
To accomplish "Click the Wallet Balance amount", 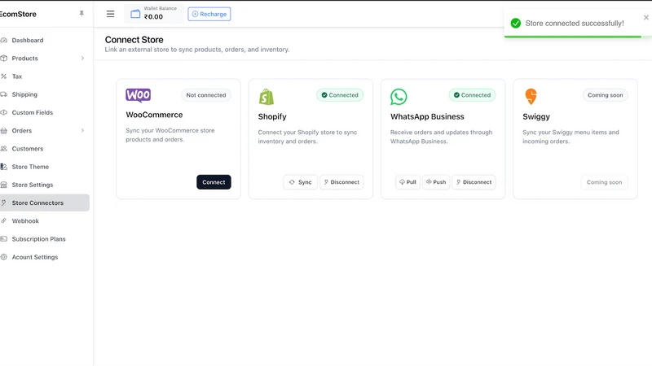I will tap(153, 17).
